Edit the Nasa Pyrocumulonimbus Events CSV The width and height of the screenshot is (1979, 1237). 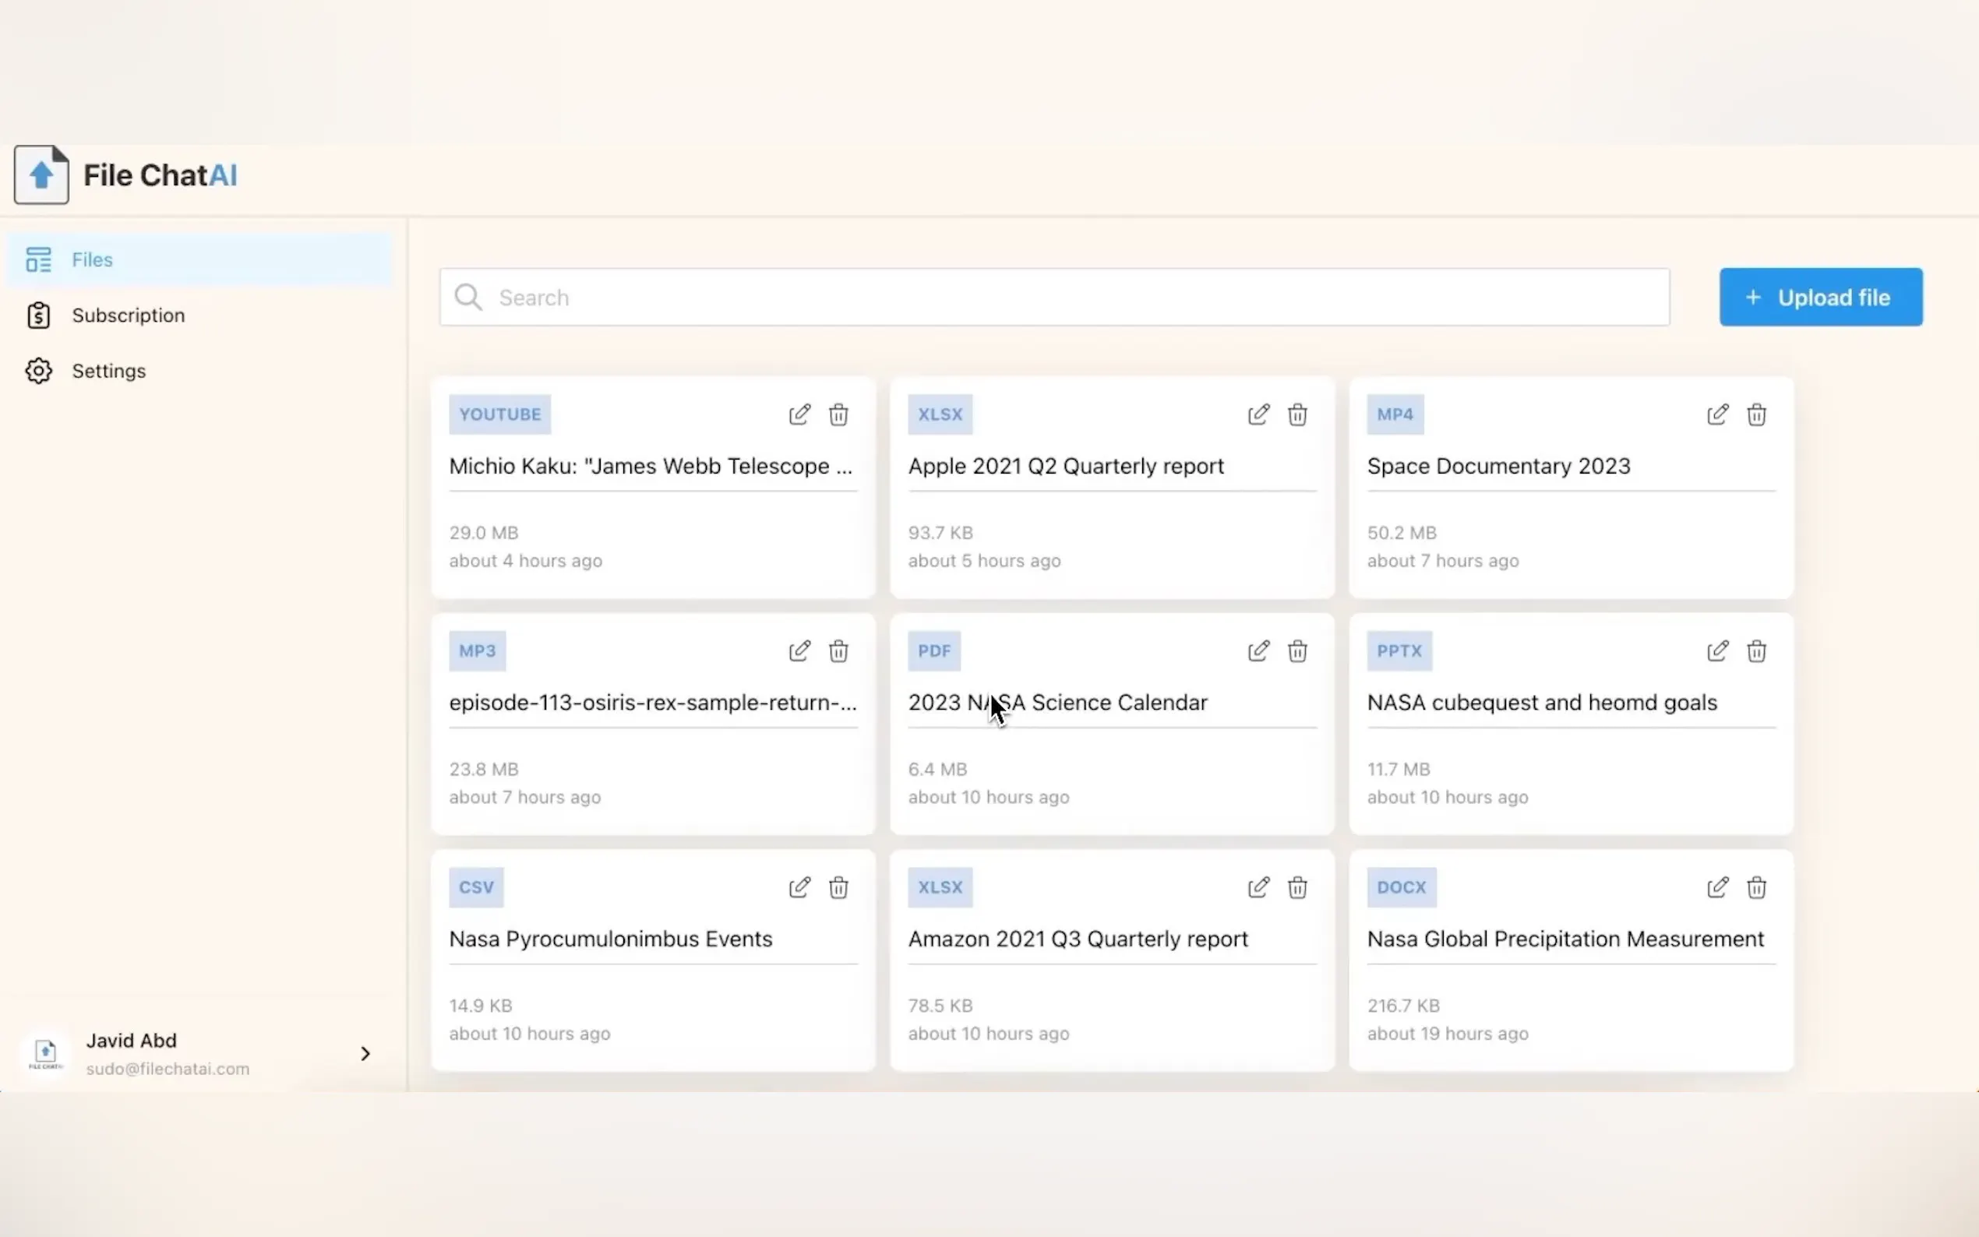799,888
